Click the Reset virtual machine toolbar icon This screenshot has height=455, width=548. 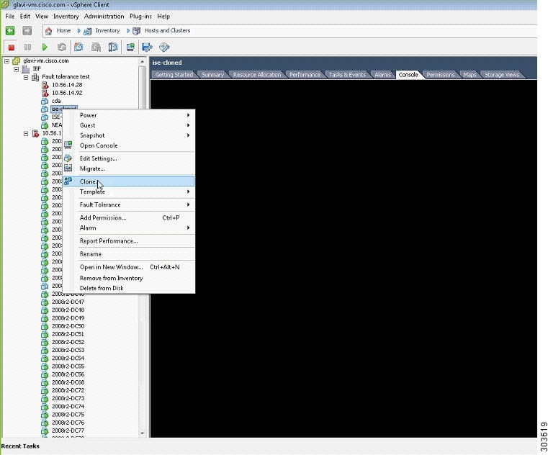click(x=61, y=48)
